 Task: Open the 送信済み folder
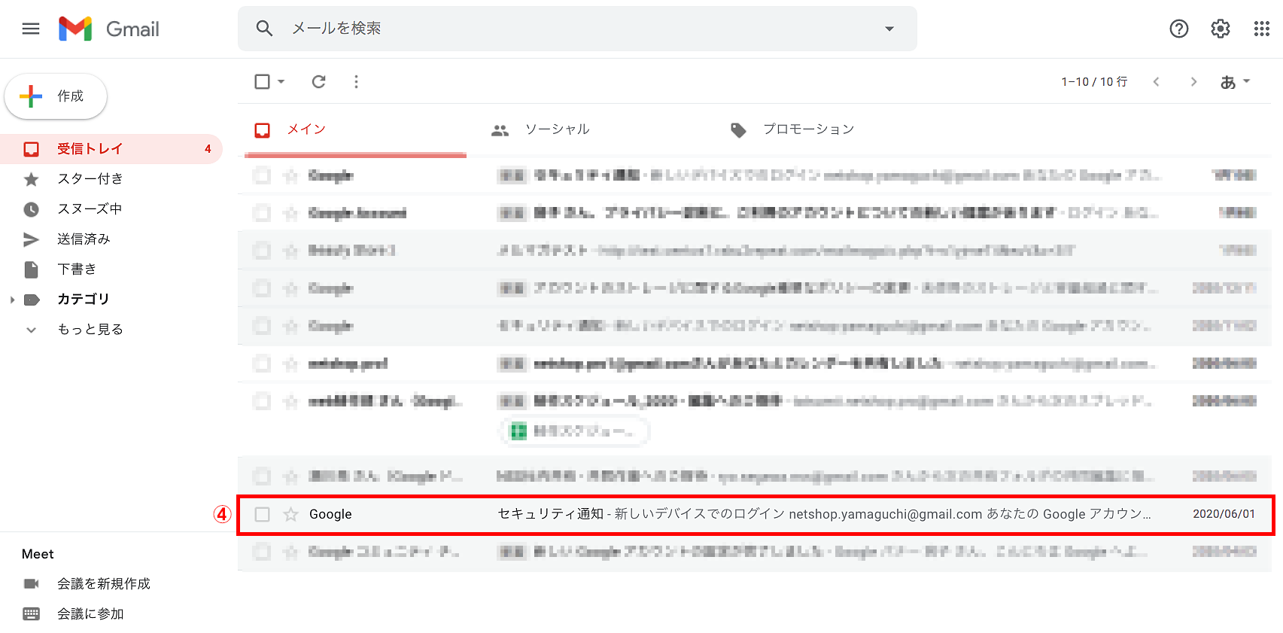[x=84, y=239]
